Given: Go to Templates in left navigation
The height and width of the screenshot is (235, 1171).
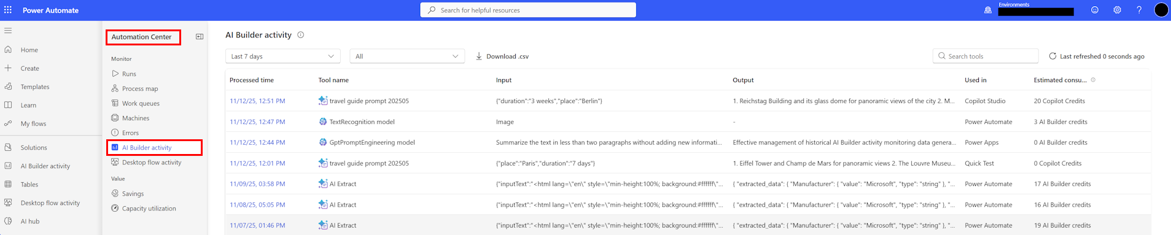Looking at the screenshot, I should tap(35, 87).
